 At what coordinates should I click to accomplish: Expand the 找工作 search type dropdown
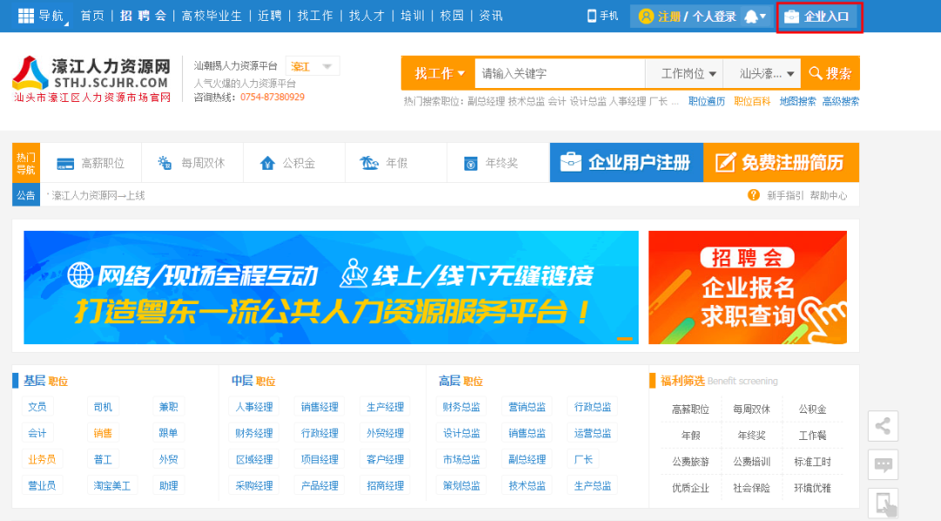tap(439, 73)
